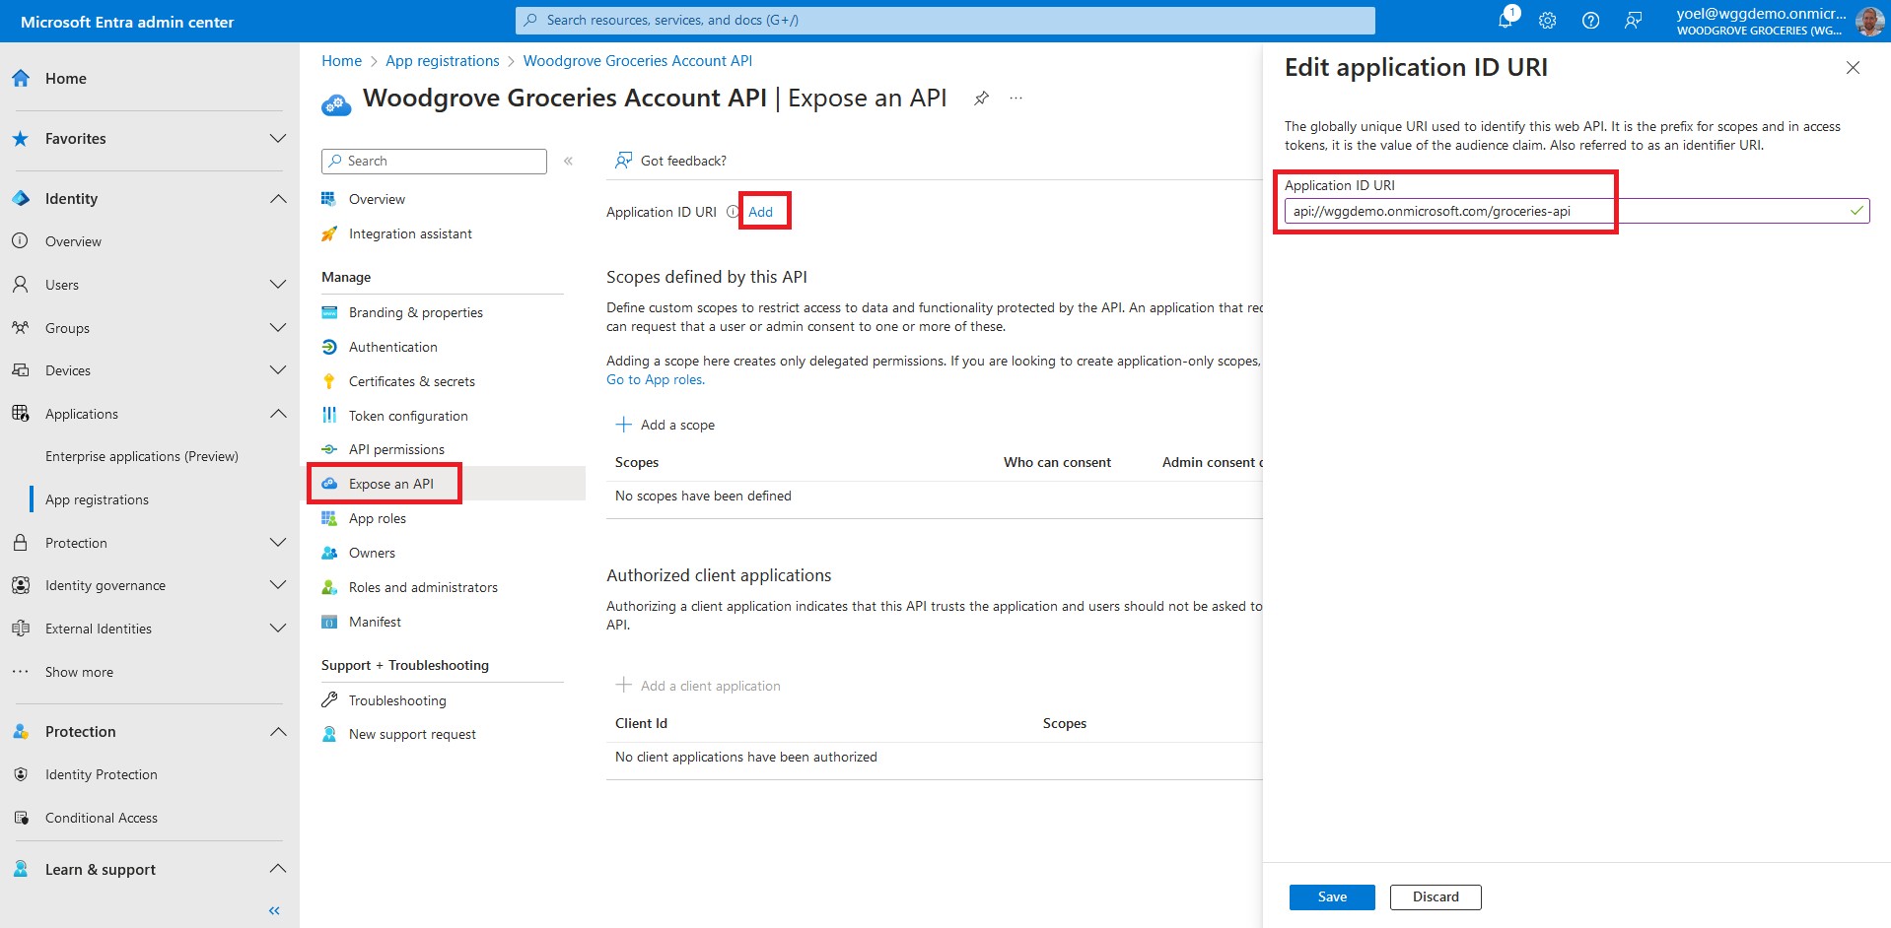Open user account profile picture
Screen dimensions: 1891x928
pyautogui.click(x=1868, y=21)
